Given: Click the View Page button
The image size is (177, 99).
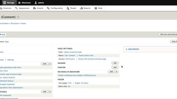Looking at the screenshot, I should click(174, 42).
